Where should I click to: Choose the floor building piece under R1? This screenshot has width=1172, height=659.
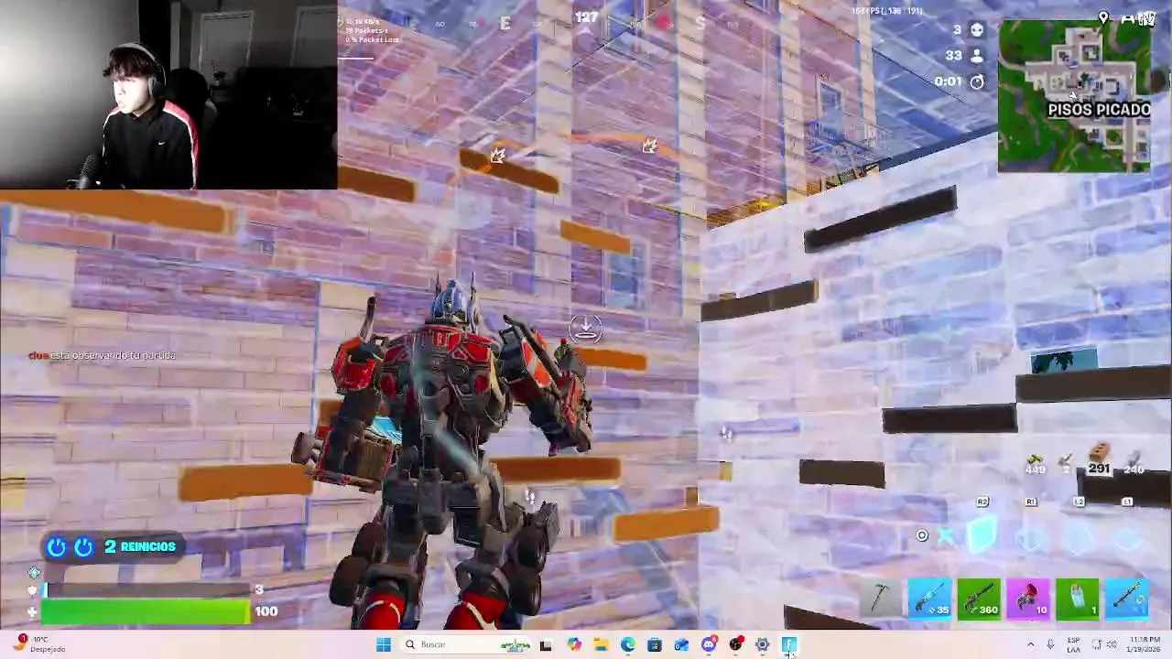[1031, 538]
